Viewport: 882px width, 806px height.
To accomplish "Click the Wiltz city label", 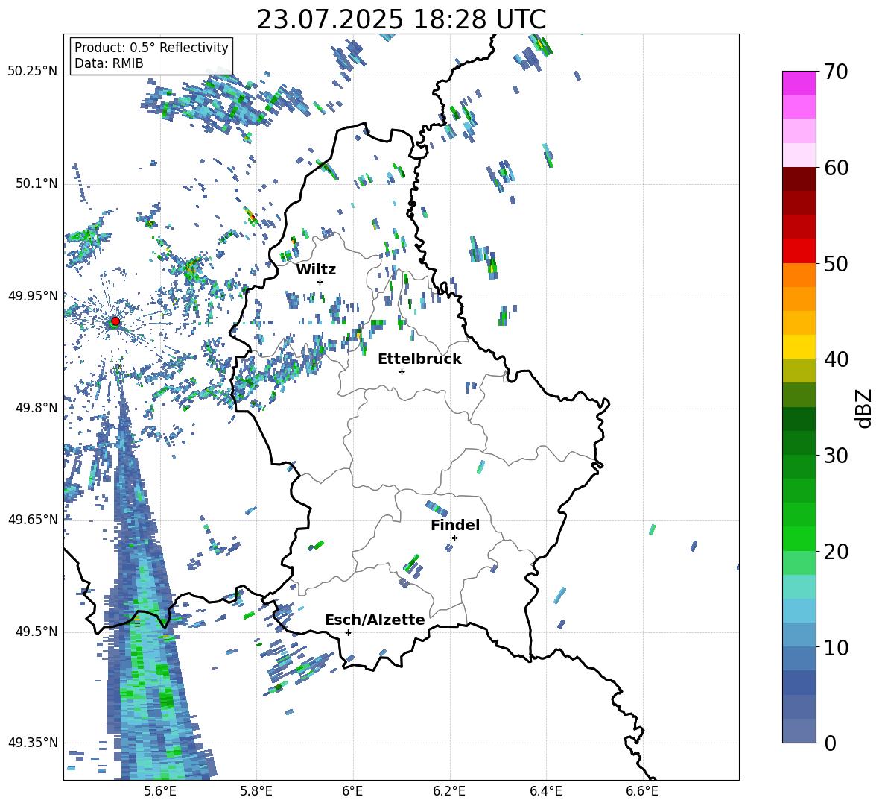I will 316,270.
